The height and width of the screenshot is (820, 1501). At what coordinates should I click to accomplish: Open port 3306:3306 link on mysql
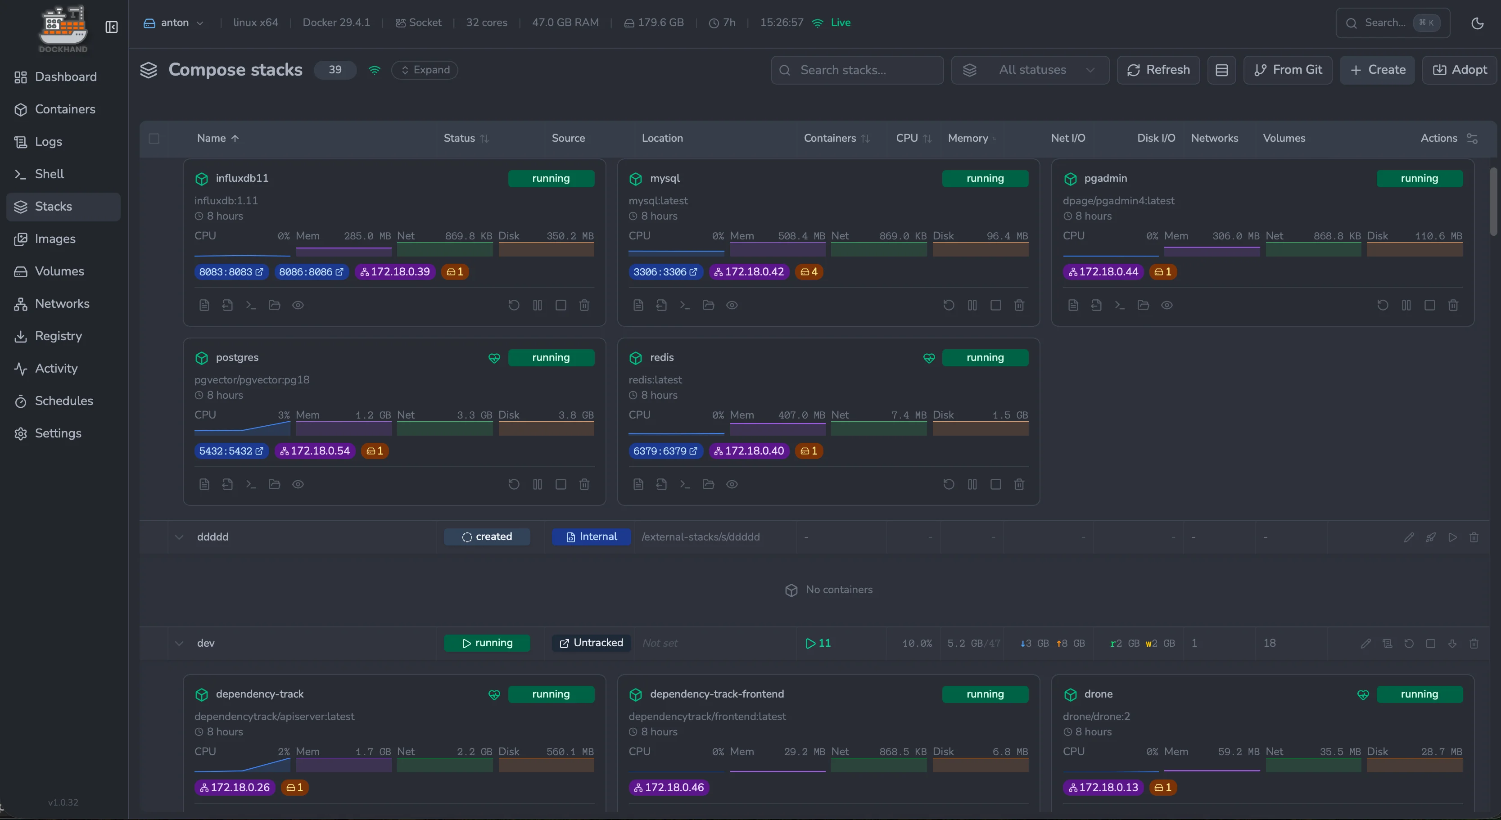pos(665,272)
